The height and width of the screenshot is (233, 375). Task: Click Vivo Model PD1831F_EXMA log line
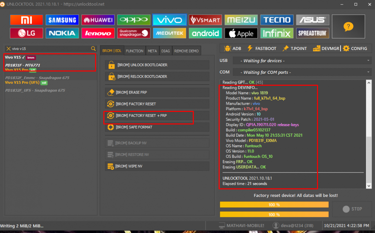(x=251, y=140)
